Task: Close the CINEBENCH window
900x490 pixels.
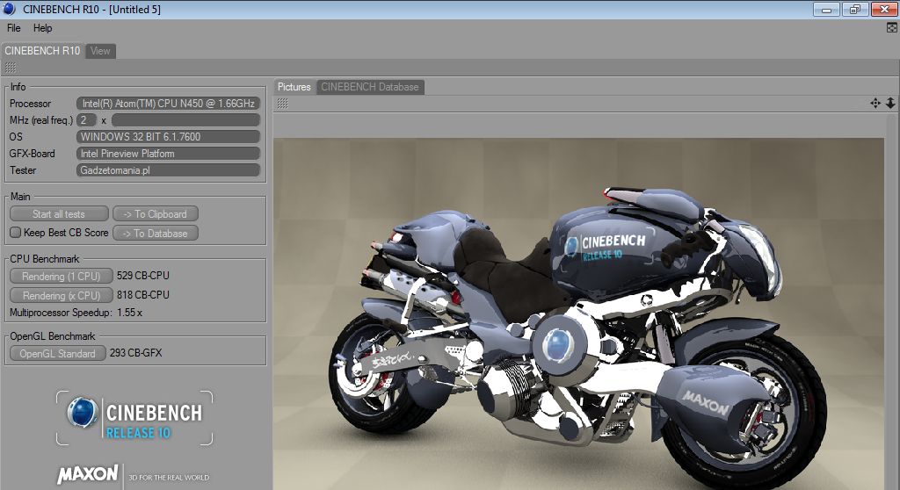Action: click(884, 9)
